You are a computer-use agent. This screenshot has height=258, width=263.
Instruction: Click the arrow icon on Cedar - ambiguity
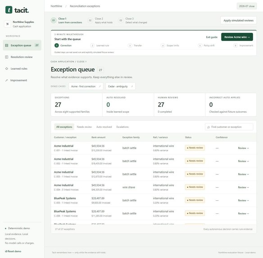point(132,86)
